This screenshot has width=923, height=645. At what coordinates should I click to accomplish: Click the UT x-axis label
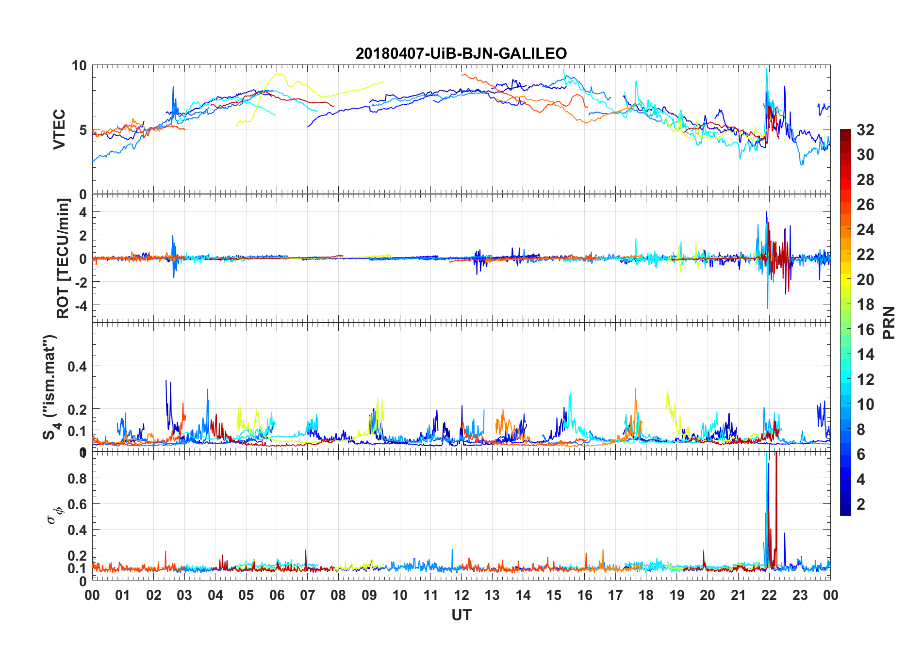(x=461, y=615)
